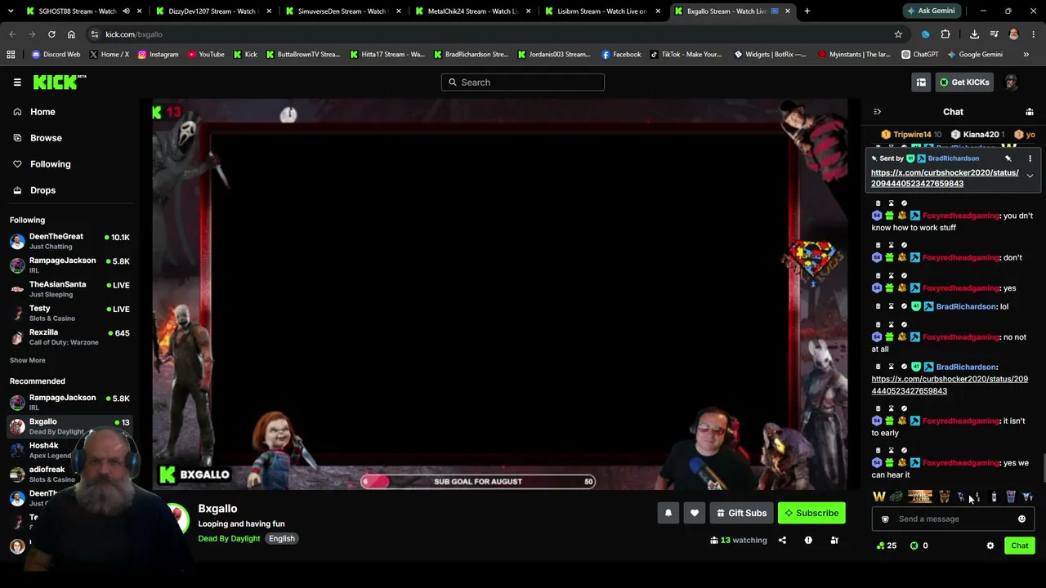
Task: Delete Foxyredheadgaming's 'don't' message with trash icon
Action: click(878, 245)
